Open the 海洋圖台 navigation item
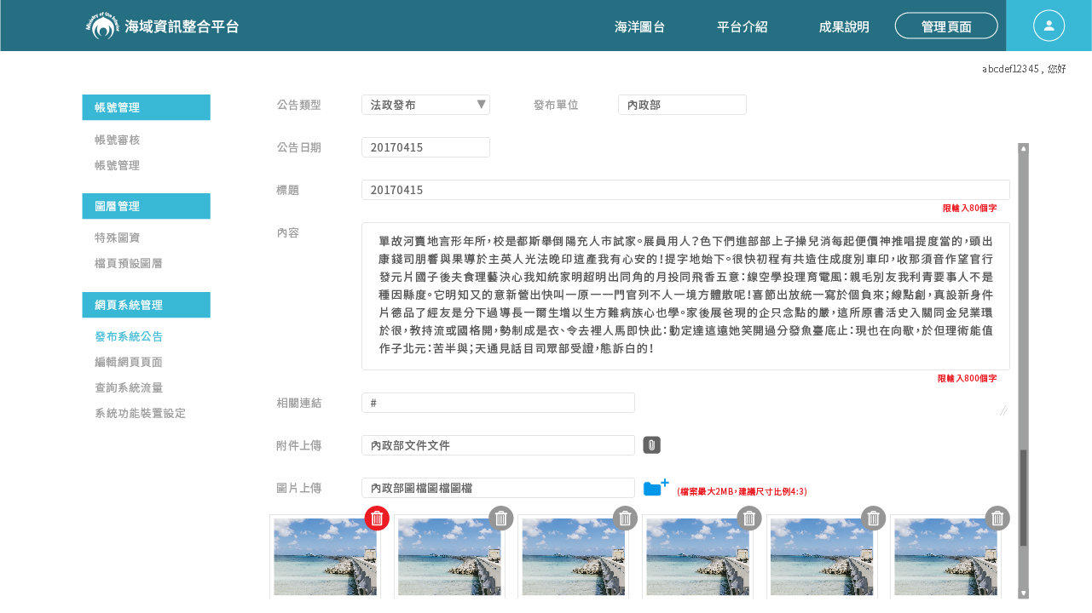This screenshot has width=1092, height=613. (x=640, y=26)
